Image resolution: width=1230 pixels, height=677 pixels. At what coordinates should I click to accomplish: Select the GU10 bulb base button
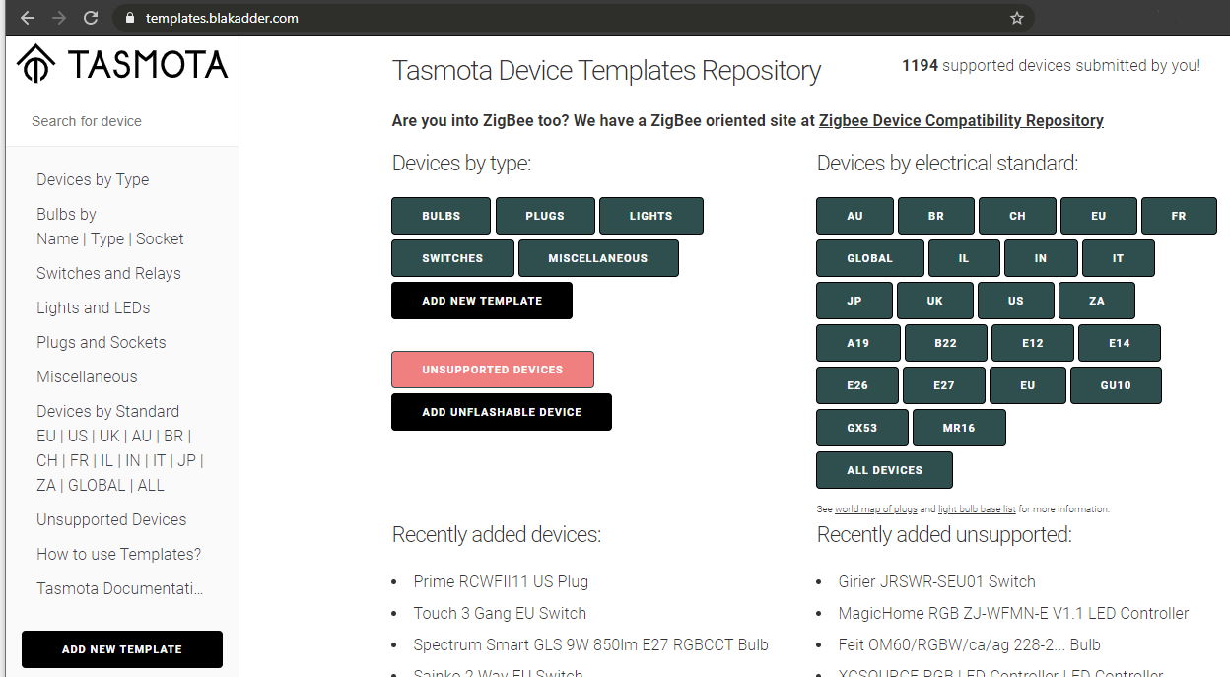pyautogui.click(x=1116, y=385)
